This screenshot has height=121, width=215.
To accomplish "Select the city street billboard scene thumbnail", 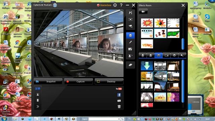I will 173,76.
